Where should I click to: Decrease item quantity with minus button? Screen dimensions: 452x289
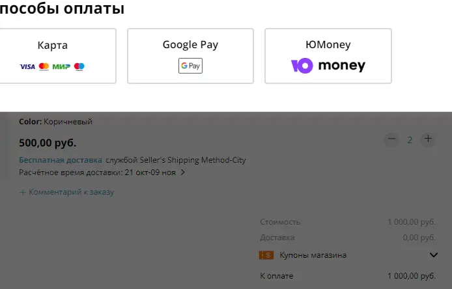[391, 139]
